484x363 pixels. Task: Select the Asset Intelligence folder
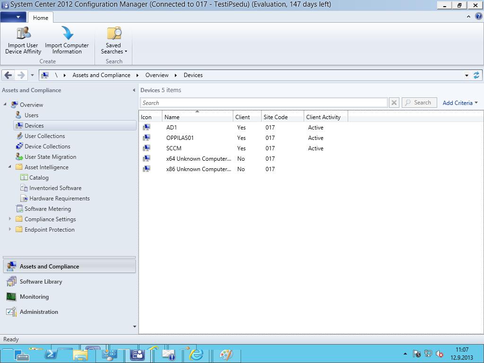pyautogui.click(x=46, y=167)
